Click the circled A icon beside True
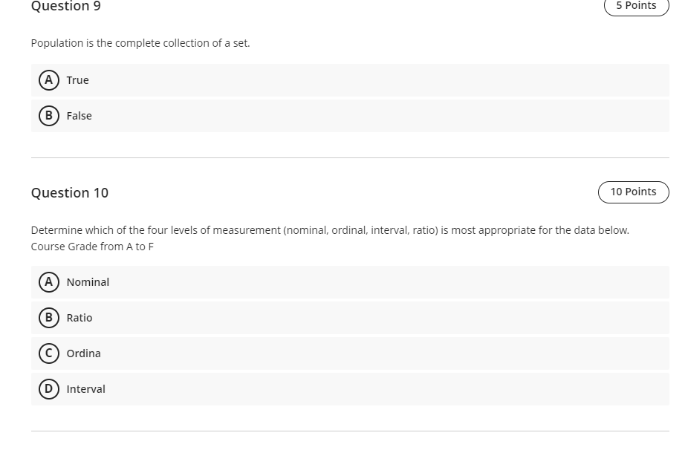 tap(49, 80)
